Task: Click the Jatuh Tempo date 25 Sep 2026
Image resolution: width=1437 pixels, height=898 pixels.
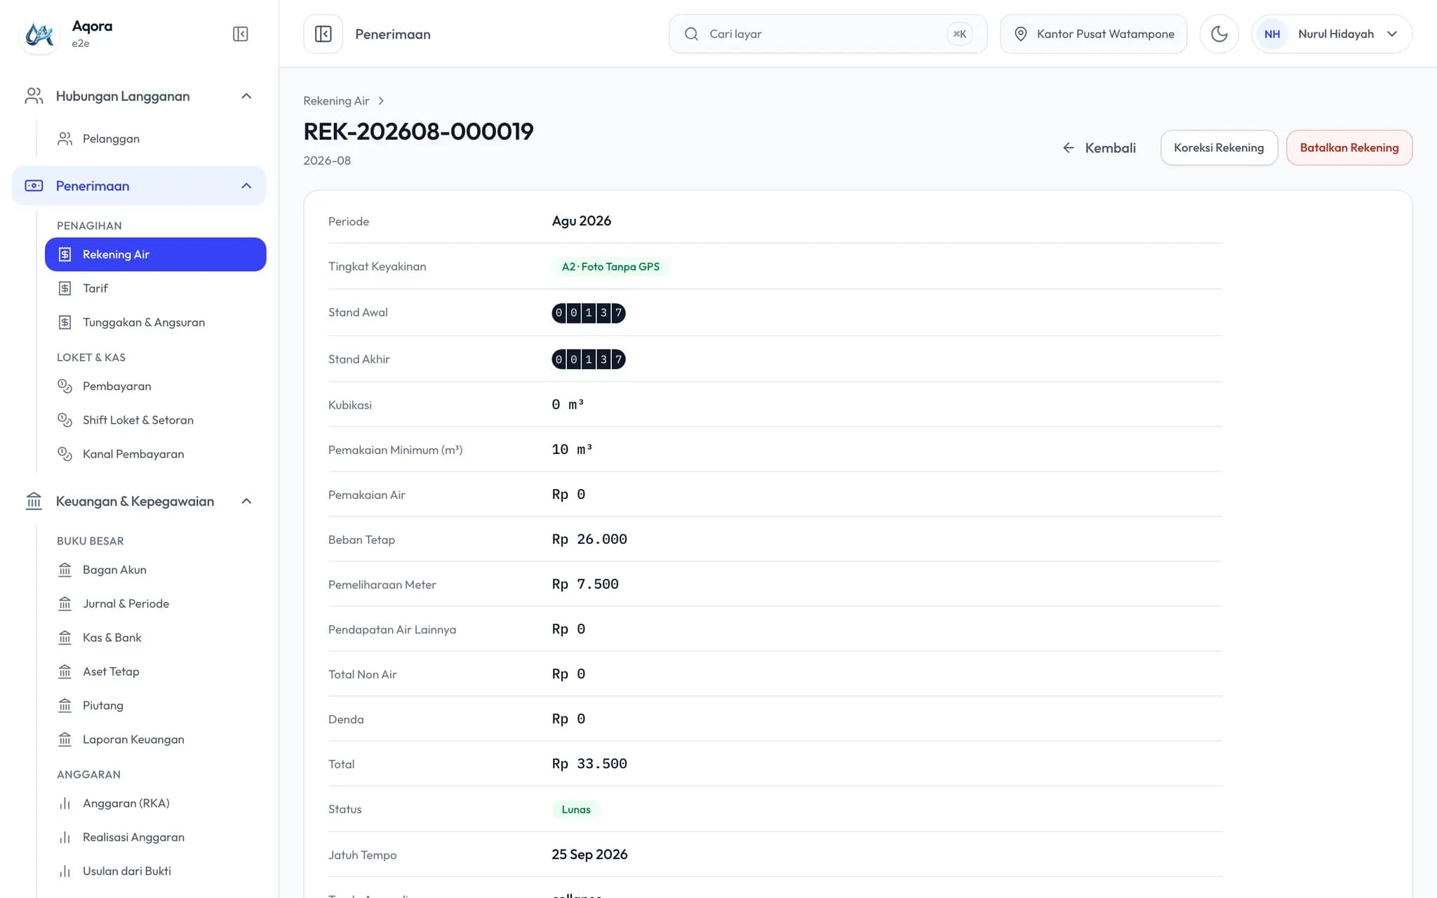Action: (589, 855)
